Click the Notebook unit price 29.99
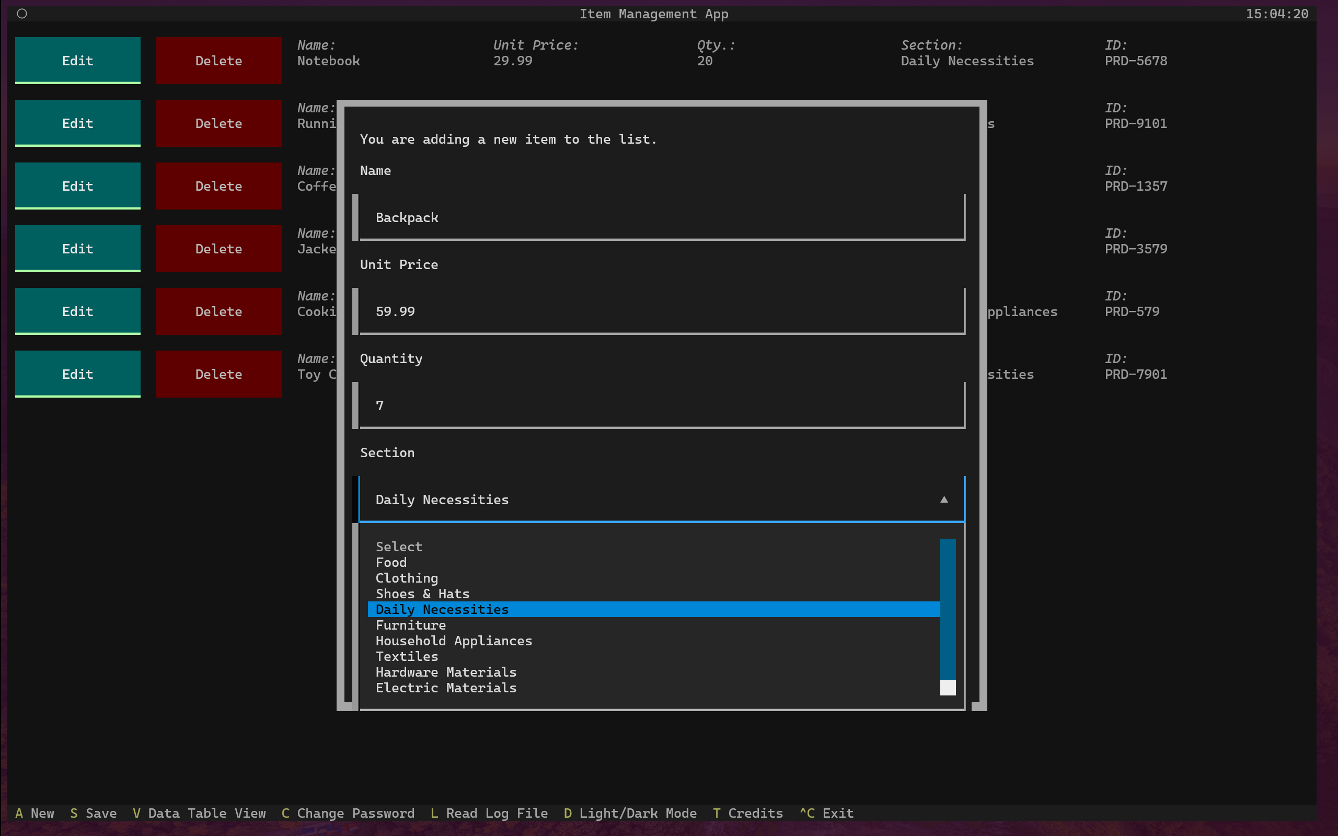 (513, 61)
